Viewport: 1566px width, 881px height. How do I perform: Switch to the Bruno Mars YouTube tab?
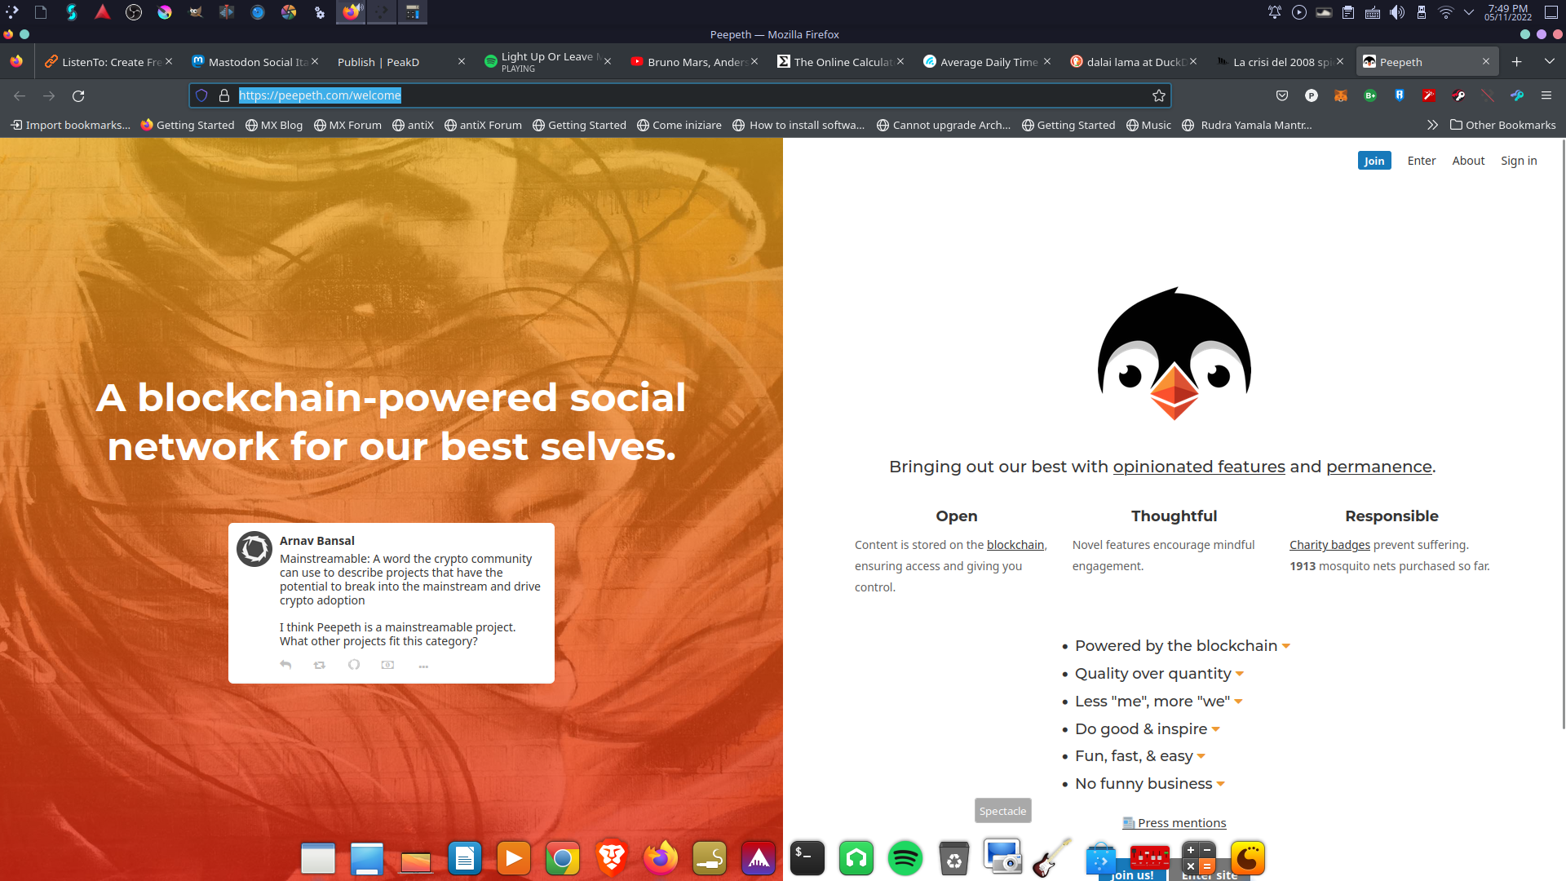coord(694,62)
